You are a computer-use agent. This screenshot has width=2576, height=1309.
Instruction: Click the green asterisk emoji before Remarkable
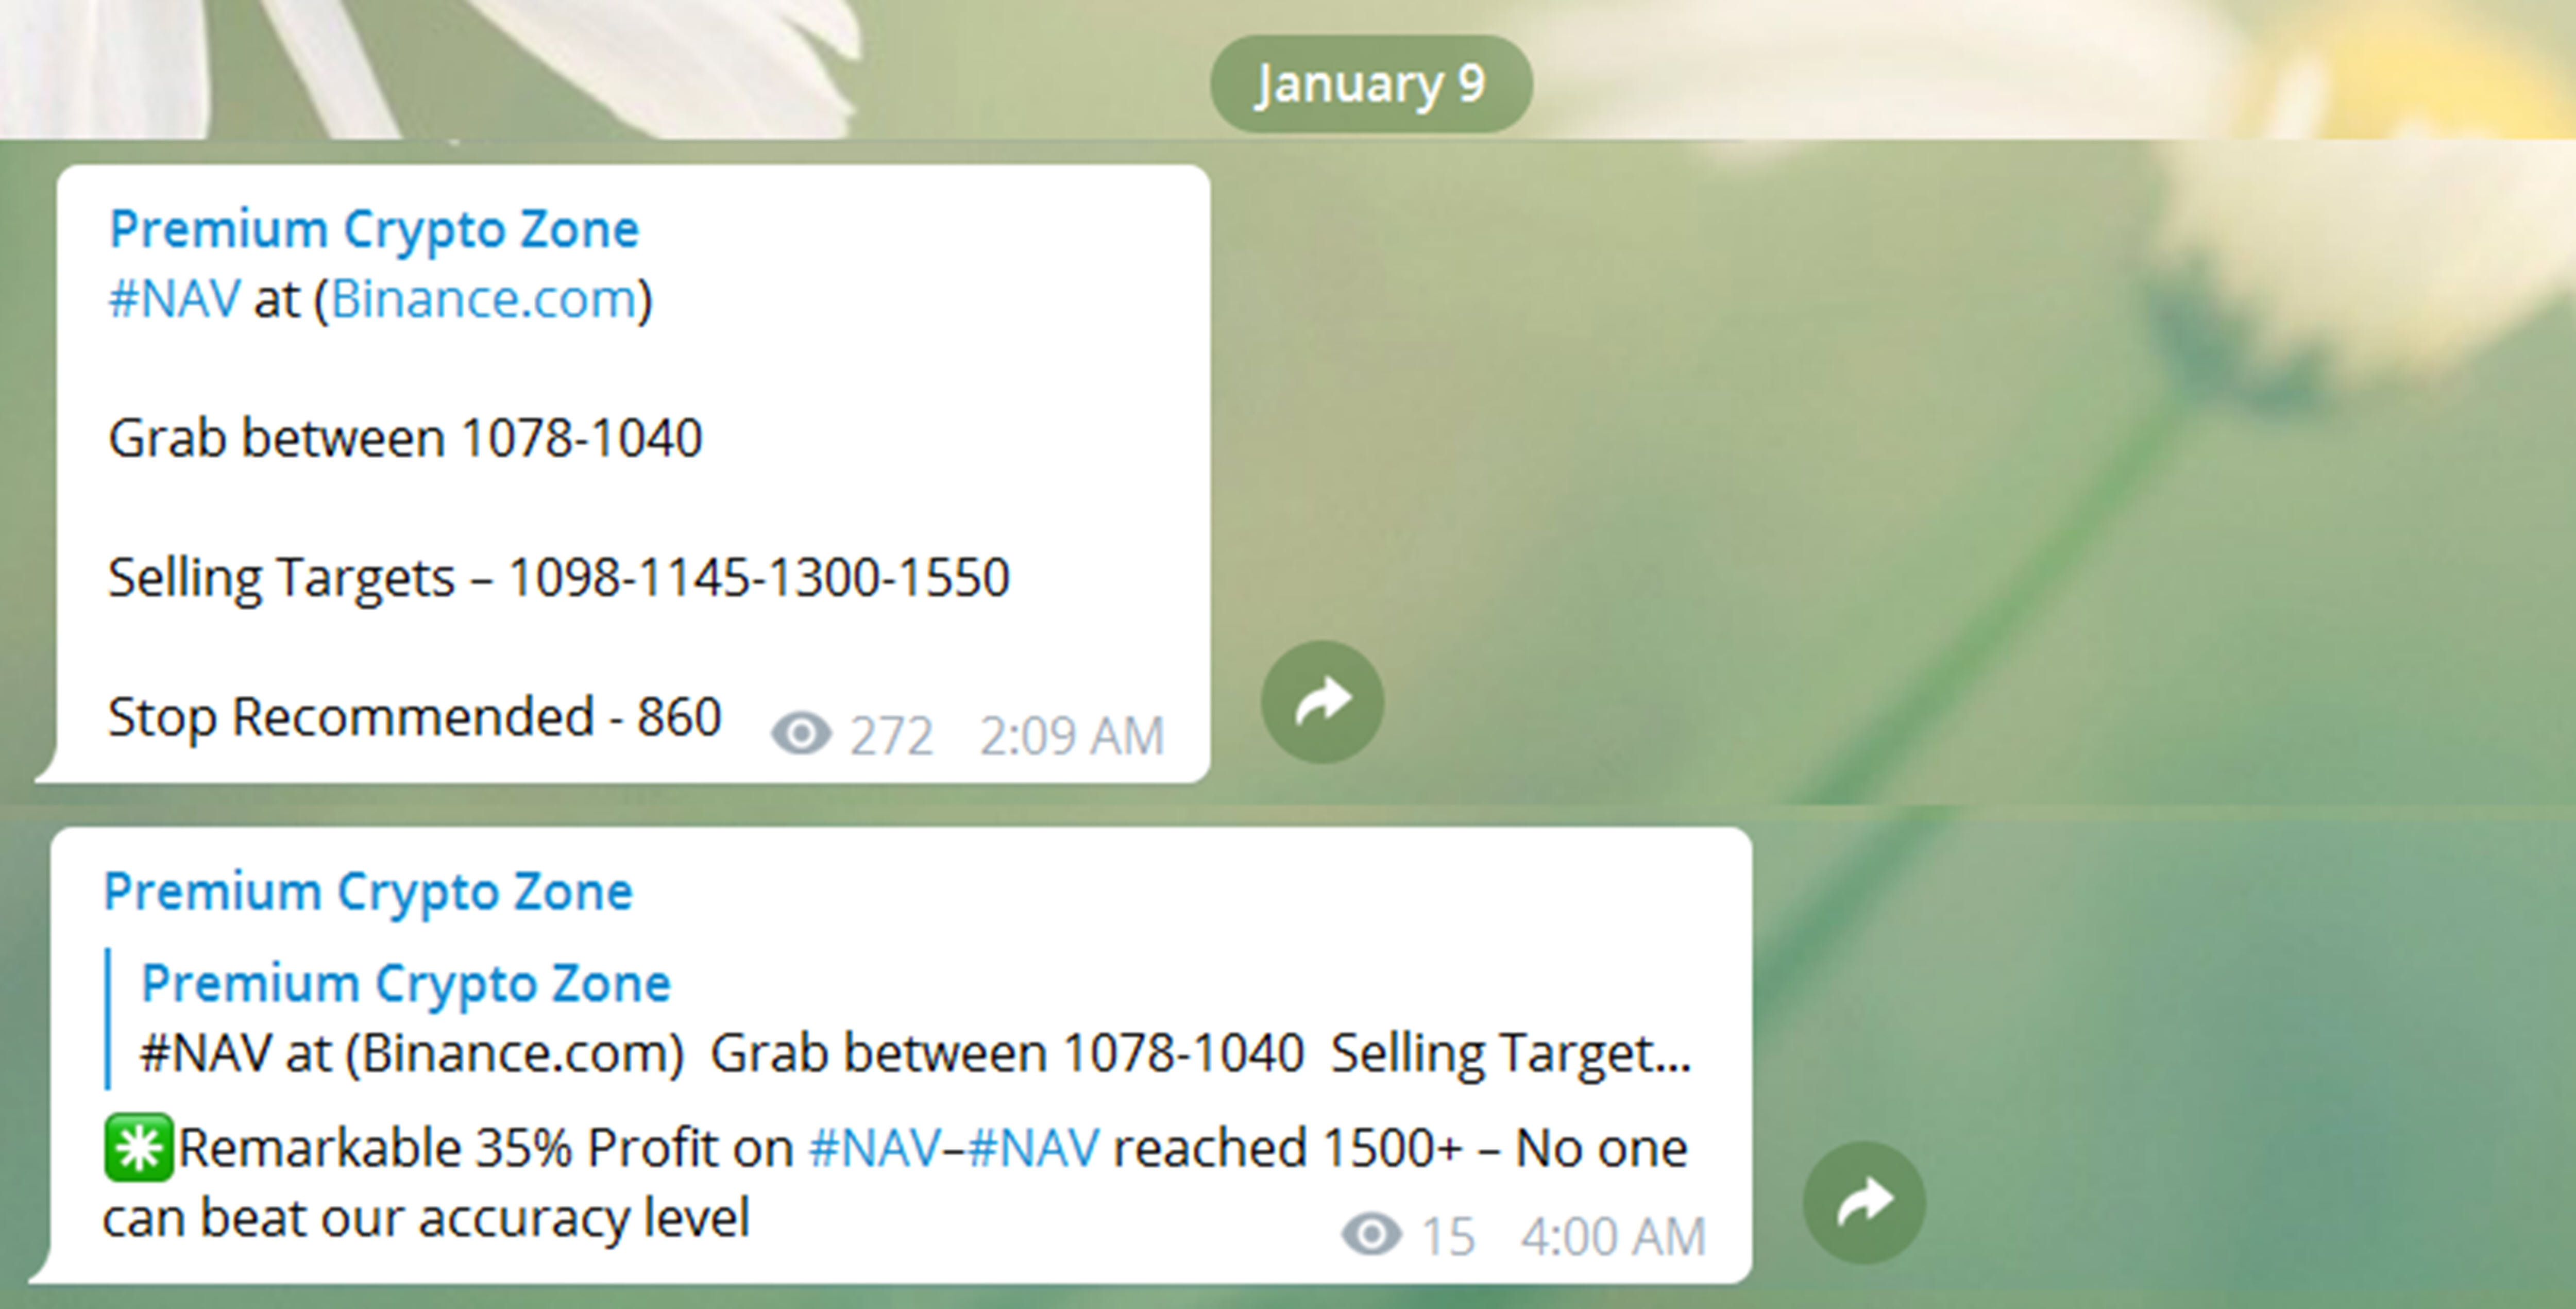tap(139, 1148)
